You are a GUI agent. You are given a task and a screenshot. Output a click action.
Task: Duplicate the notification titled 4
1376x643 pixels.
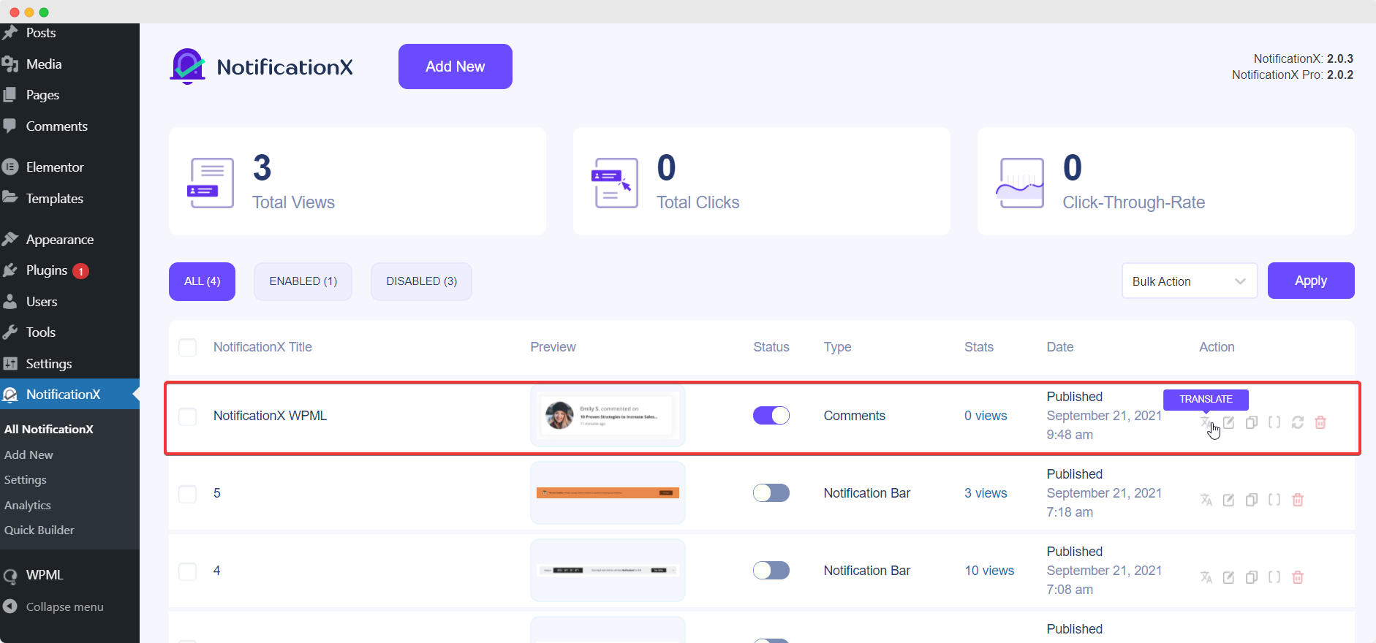tap(1252, 577)
